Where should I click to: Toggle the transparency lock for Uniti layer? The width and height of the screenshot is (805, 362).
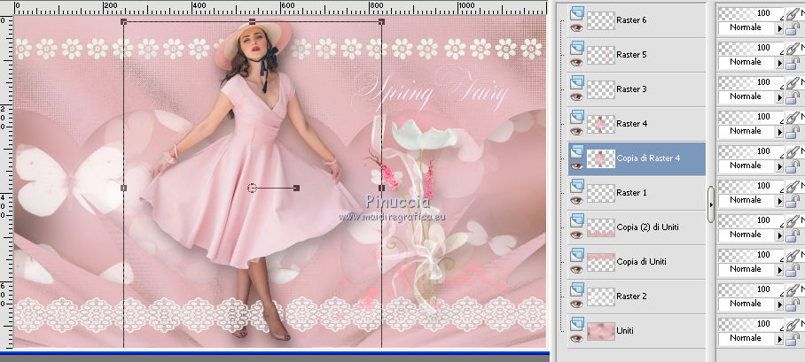tap(793, 339)
